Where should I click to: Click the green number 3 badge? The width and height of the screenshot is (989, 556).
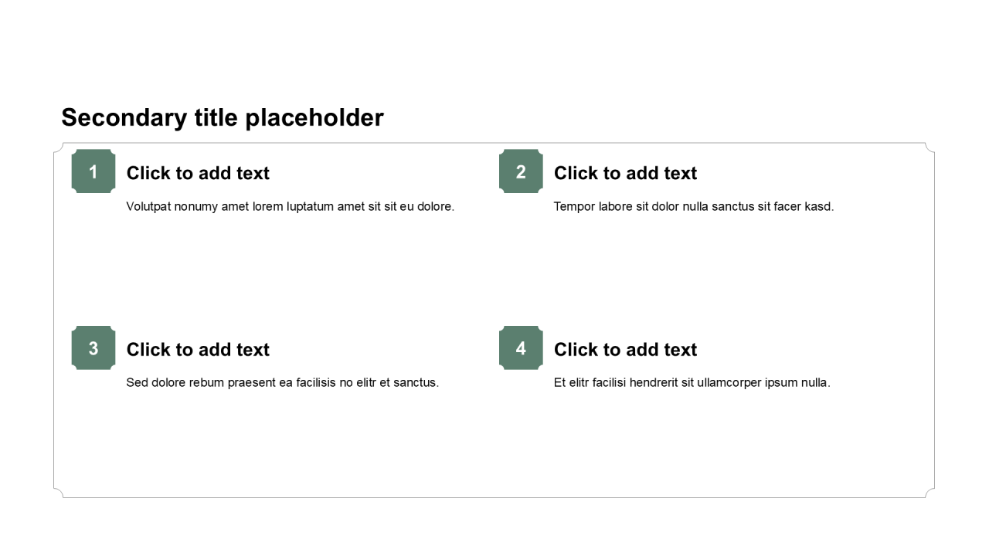(93, 348)
